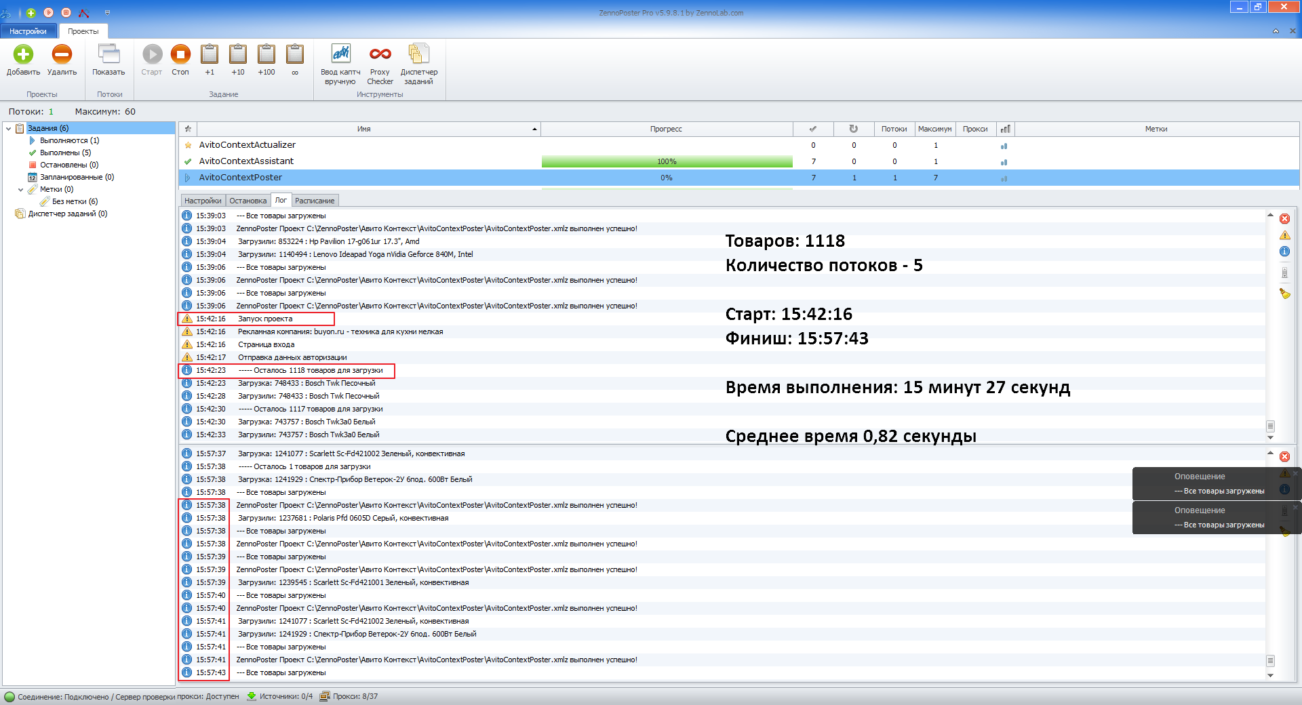Open Ввод каптч вручную tool

pyautogui.click(x=340, y=64)
